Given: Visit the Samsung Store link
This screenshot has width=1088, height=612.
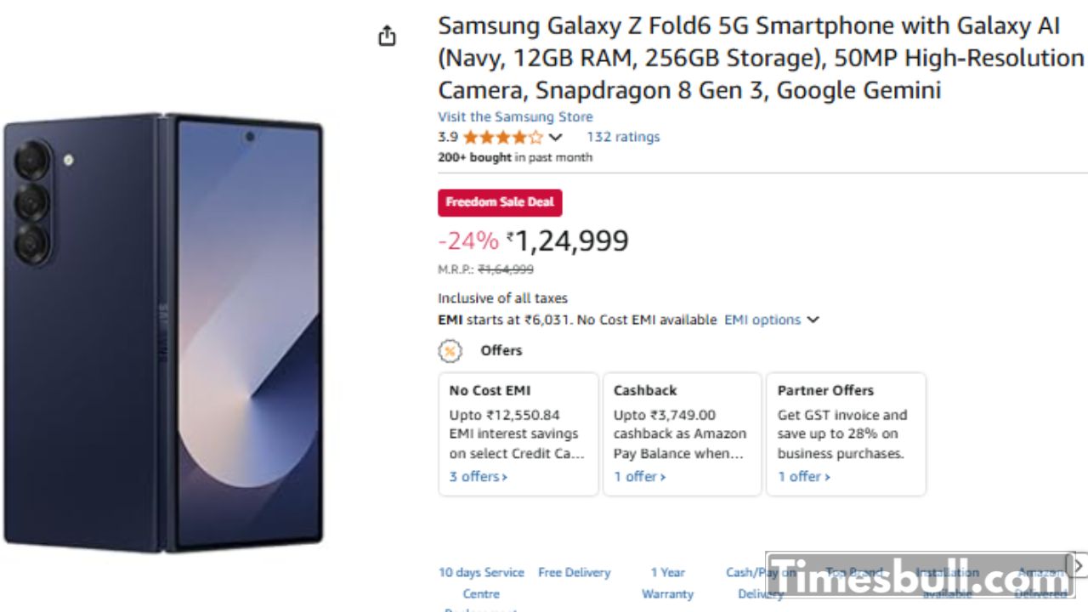Looking at the screenshot, I should [515, 116].
